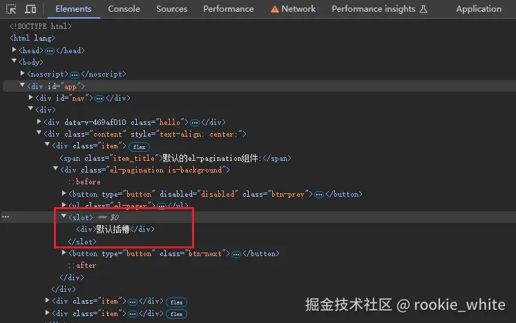Click ellipsis badge inside head element
Image resolution: width=516 pixels, height=323 pixels.
coord(50,51)
